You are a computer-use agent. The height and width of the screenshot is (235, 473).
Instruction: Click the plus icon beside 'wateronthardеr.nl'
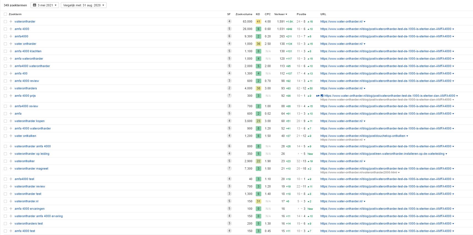click(x=11, y=201)
